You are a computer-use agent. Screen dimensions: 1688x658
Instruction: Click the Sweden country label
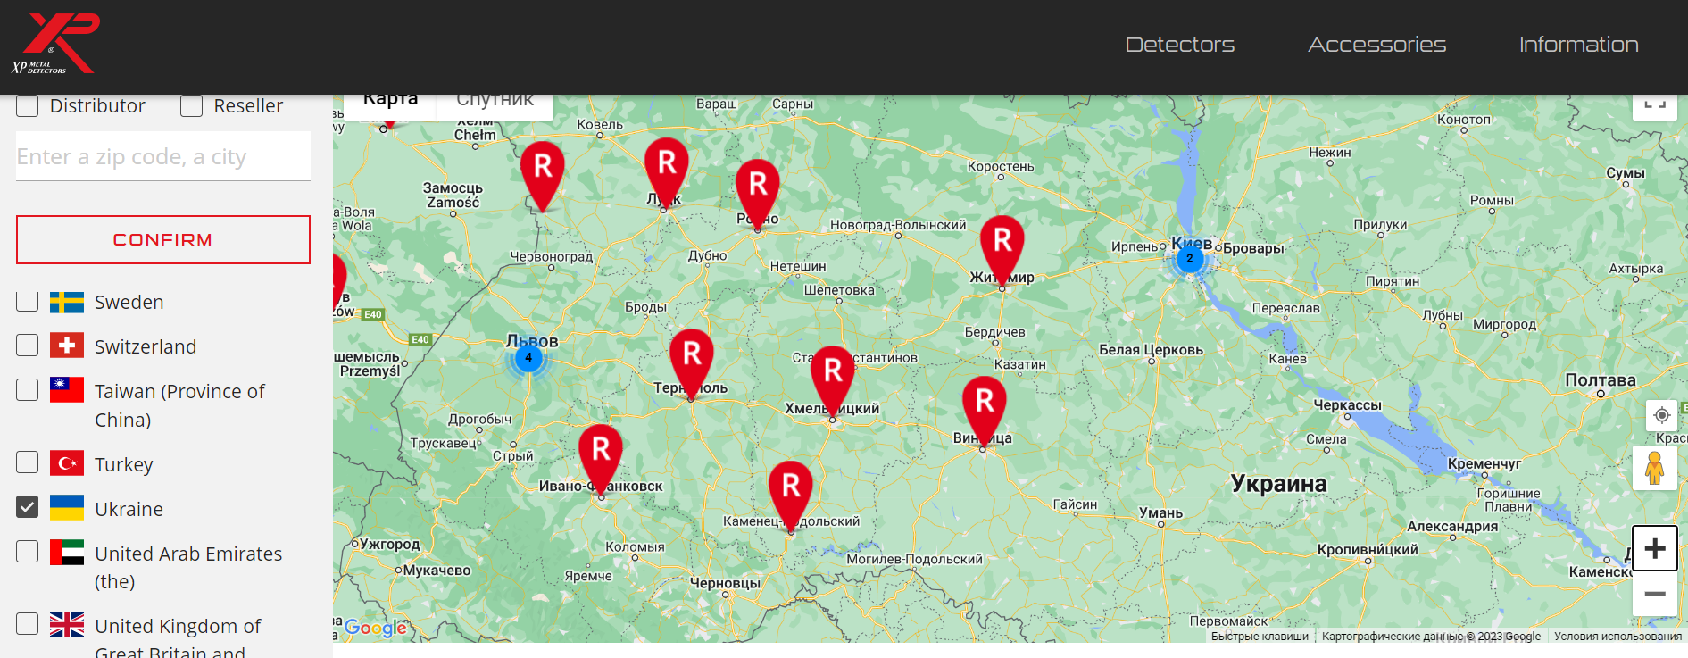coord(129,302)
